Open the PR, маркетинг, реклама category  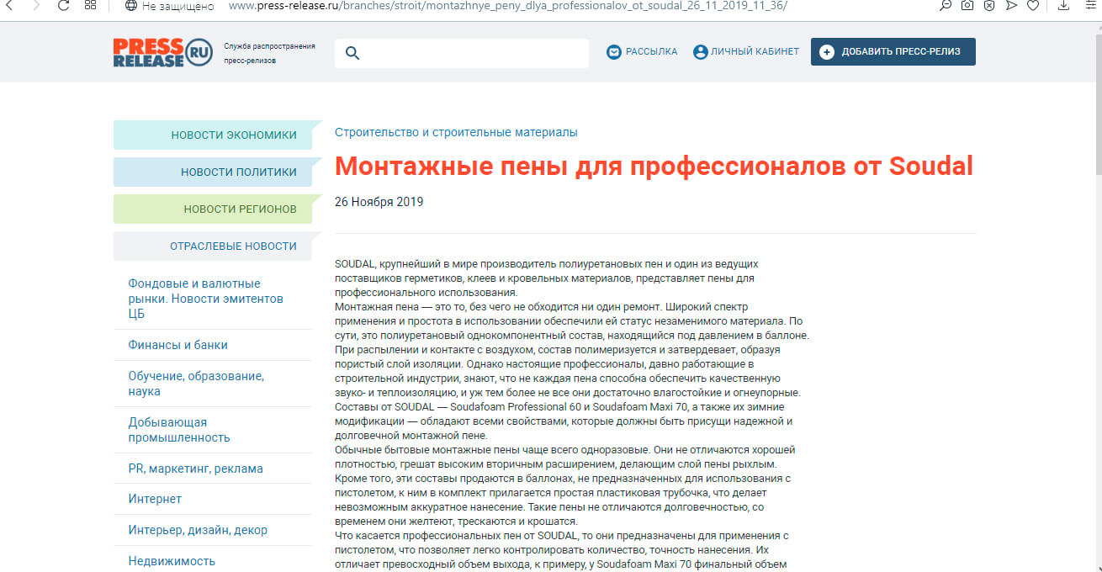coord(195,469)
